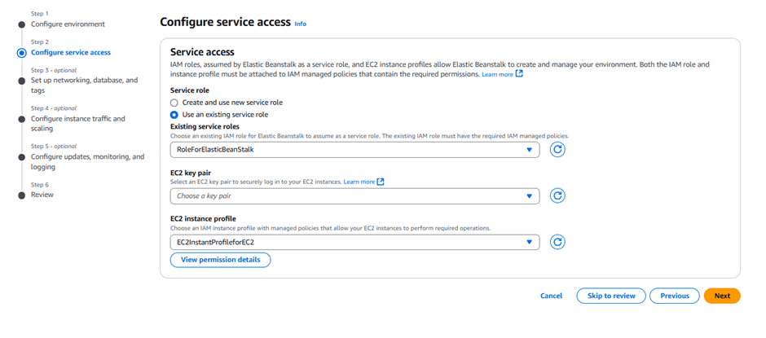This screenshot has height=338, width=766.
Task: Open the EC2InstantProfileforEC2 instance profile dropdown
Action: pos(354,242)
